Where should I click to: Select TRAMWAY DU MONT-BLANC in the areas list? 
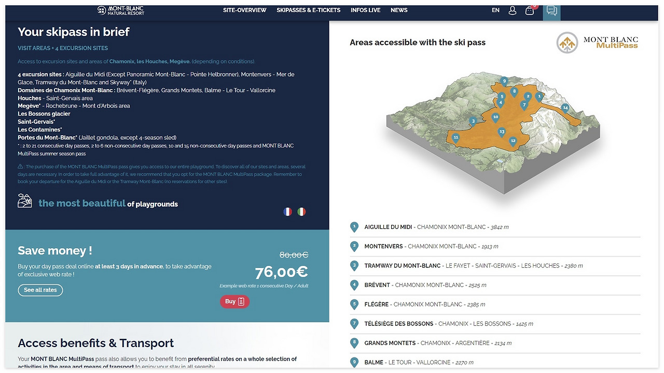click(403, 266)
